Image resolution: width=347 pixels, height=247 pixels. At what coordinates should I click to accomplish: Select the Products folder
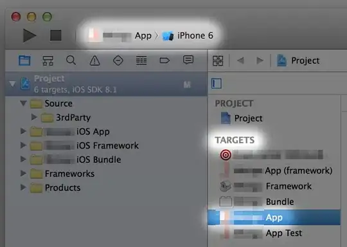tap(55, 188)
